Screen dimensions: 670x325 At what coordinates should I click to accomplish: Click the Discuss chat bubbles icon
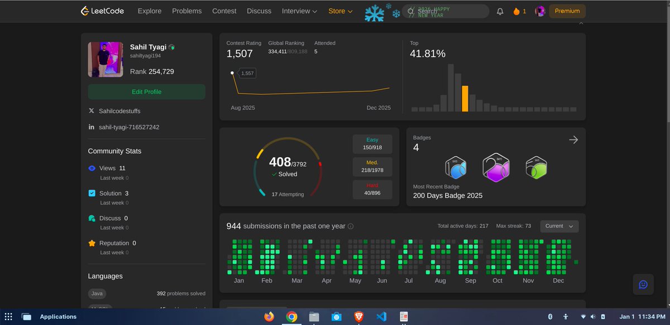click(x=92, y=218)
